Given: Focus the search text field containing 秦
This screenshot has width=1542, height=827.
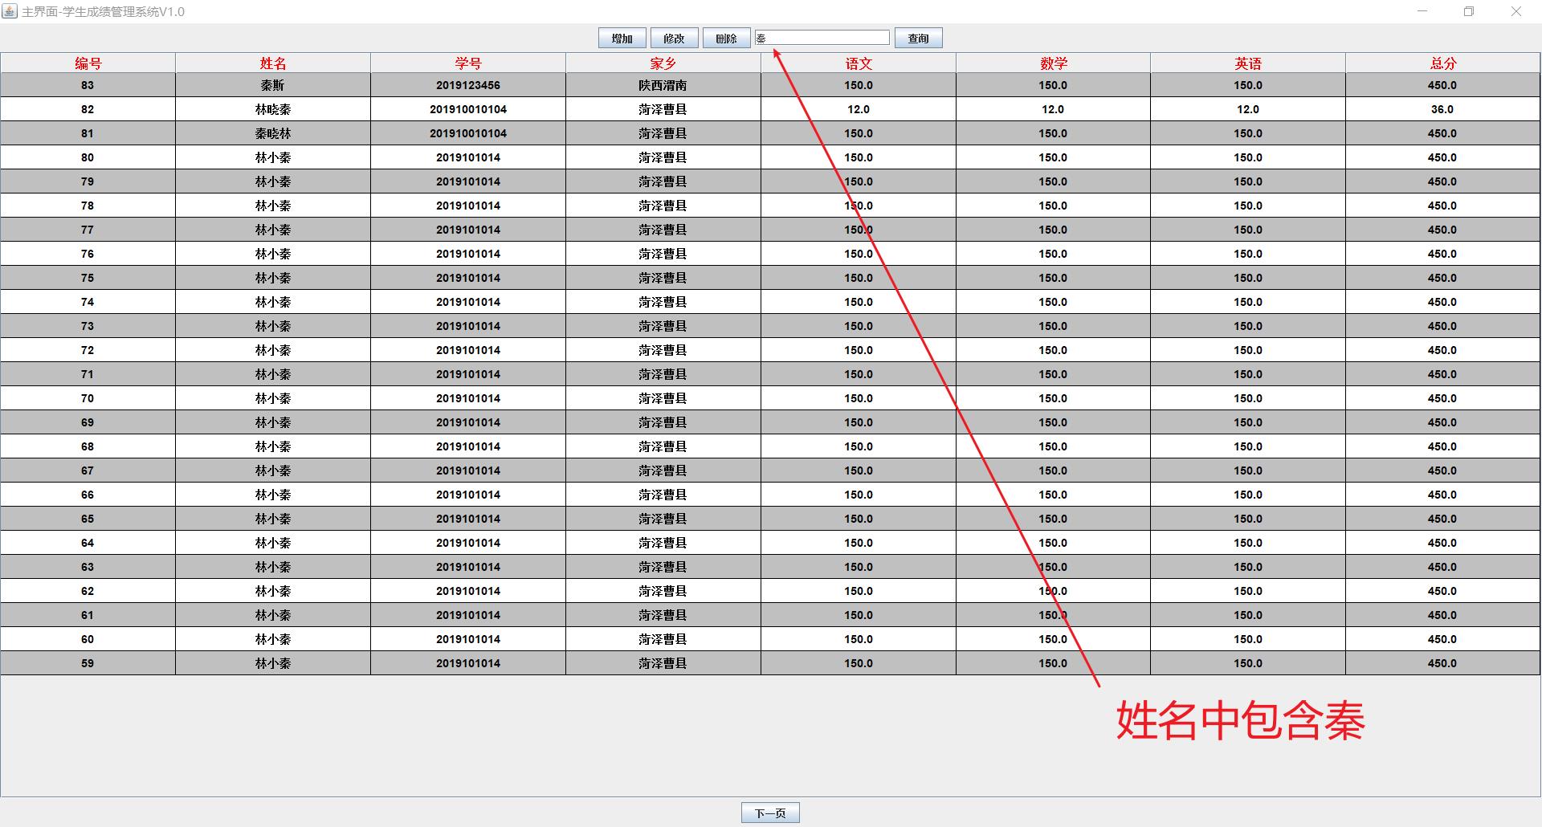Looking at the screenshot, I should coord(822,38).
